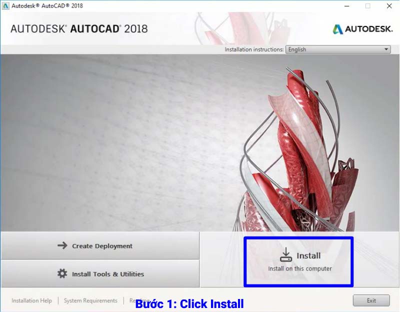Open the Readme link
400x312 pixels.
click(x=139, y=300)
